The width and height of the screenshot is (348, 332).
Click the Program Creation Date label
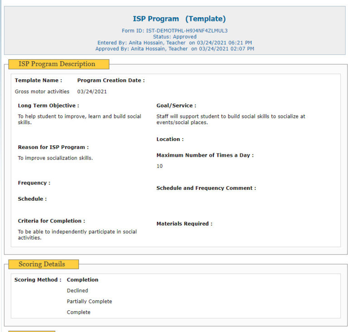coord(111,80)
